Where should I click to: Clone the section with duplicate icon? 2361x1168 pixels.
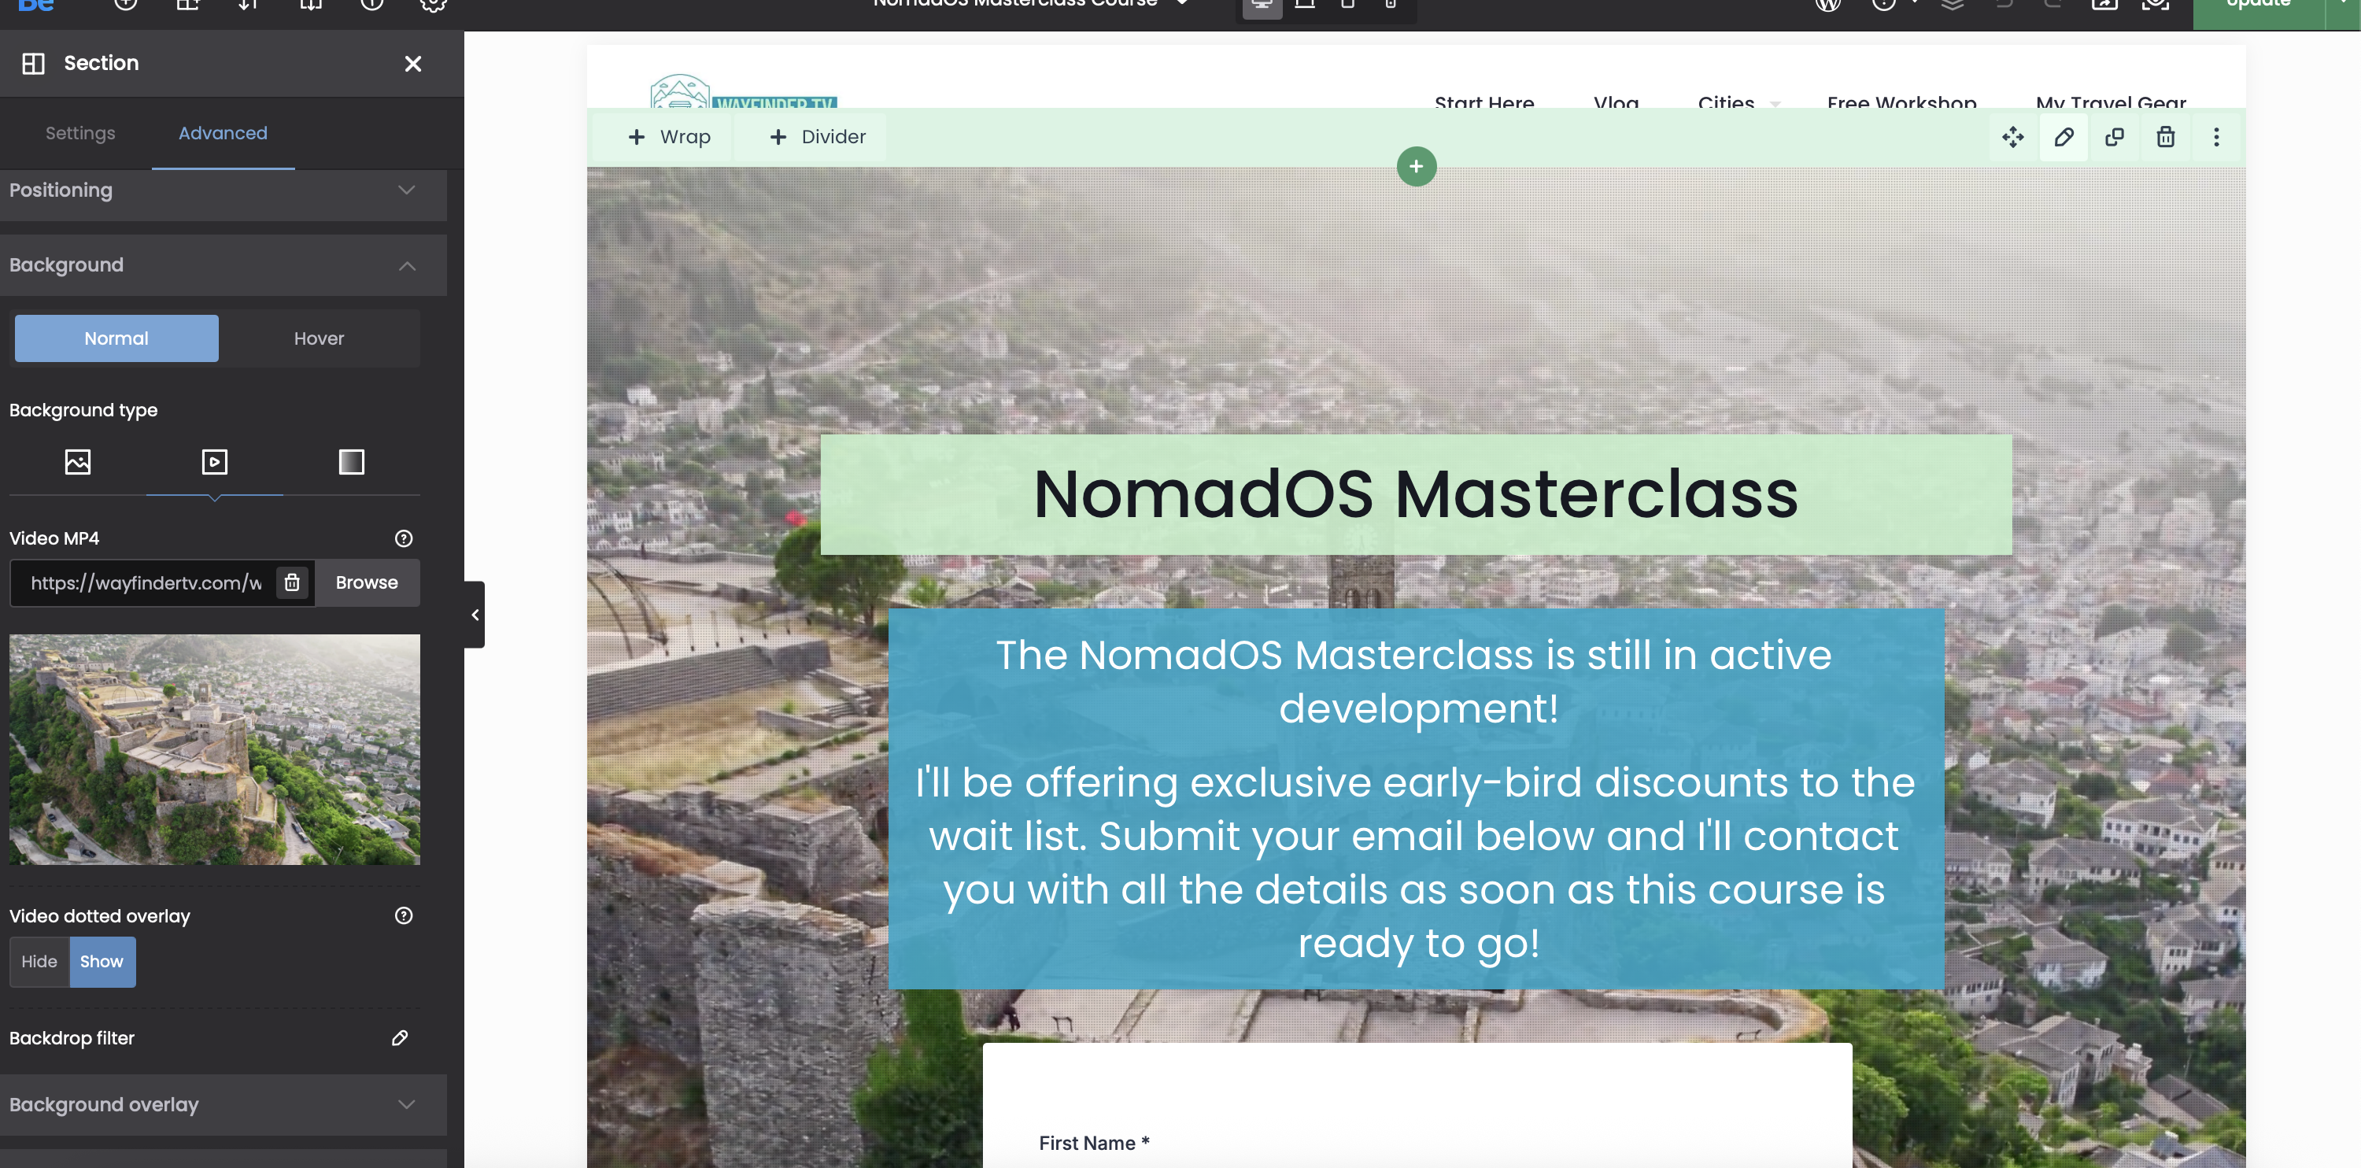2115,138
